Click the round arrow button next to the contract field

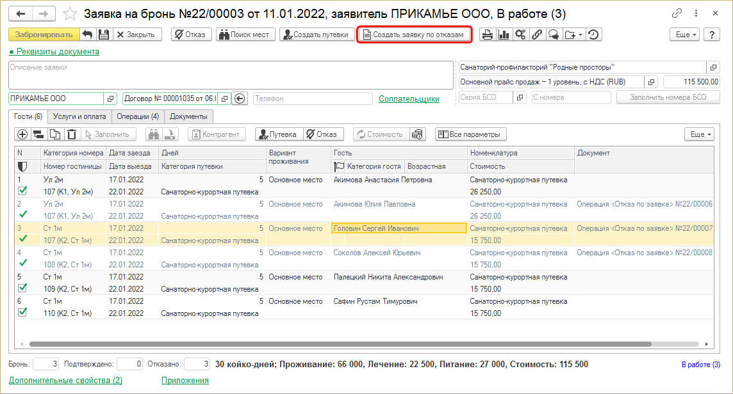240,98
